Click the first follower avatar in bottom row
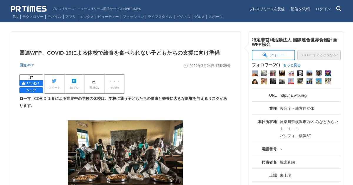 point(255,81)
